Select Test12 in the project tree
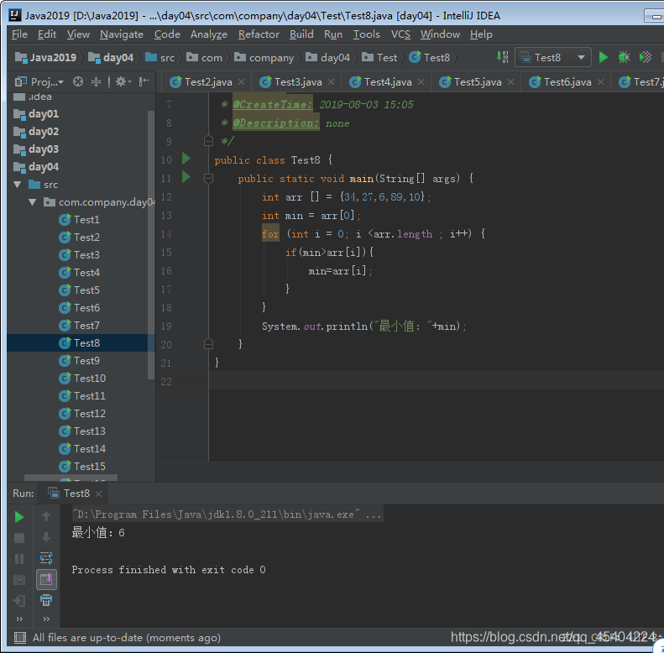This screenshot has height=653, width=664. point(82,414)
